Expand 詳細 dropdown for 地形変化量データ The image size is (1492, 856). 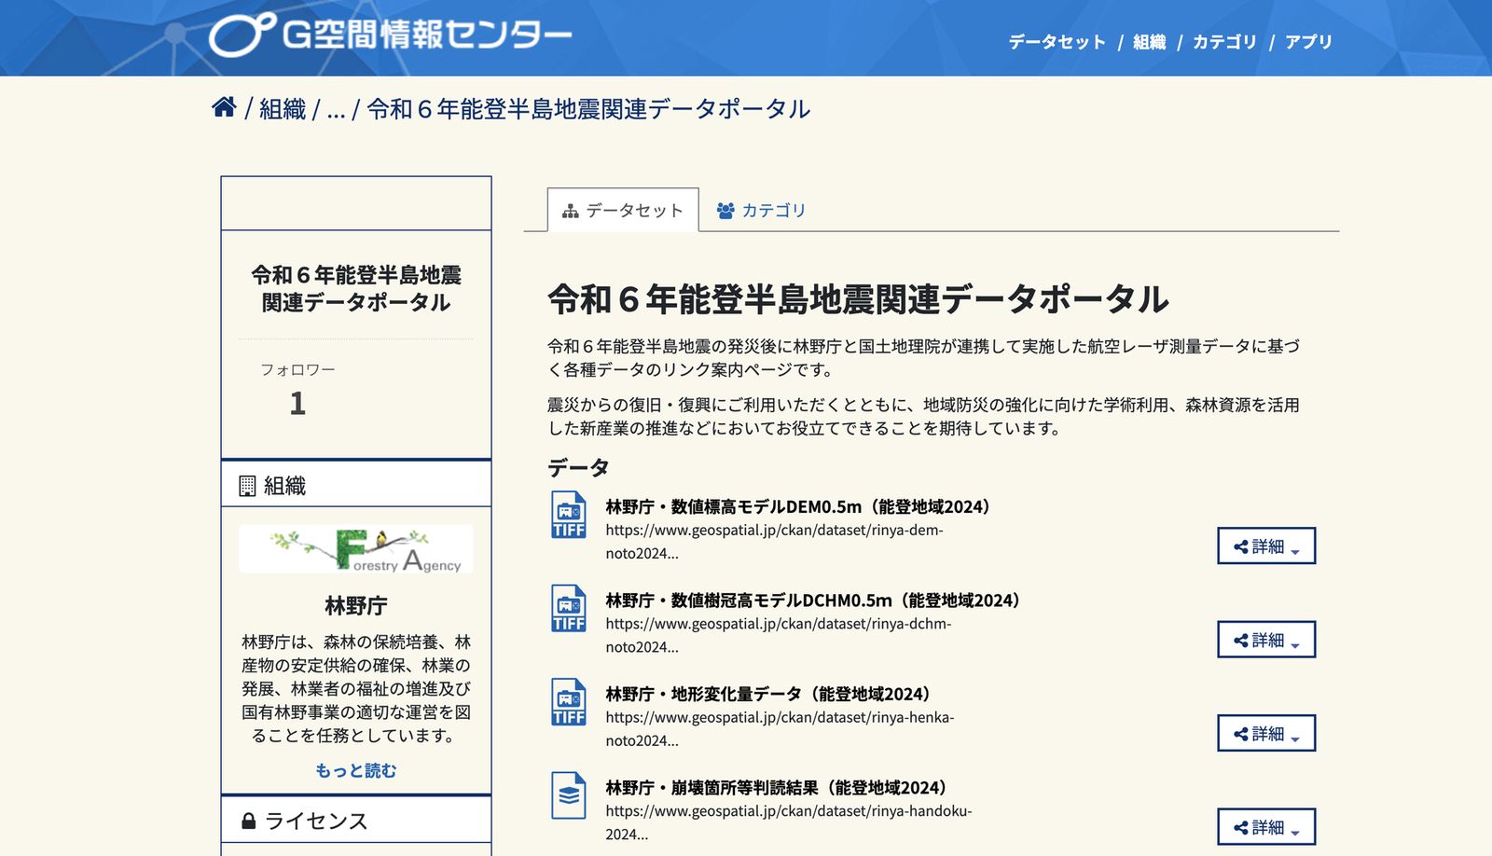(x=1266, y=734)
